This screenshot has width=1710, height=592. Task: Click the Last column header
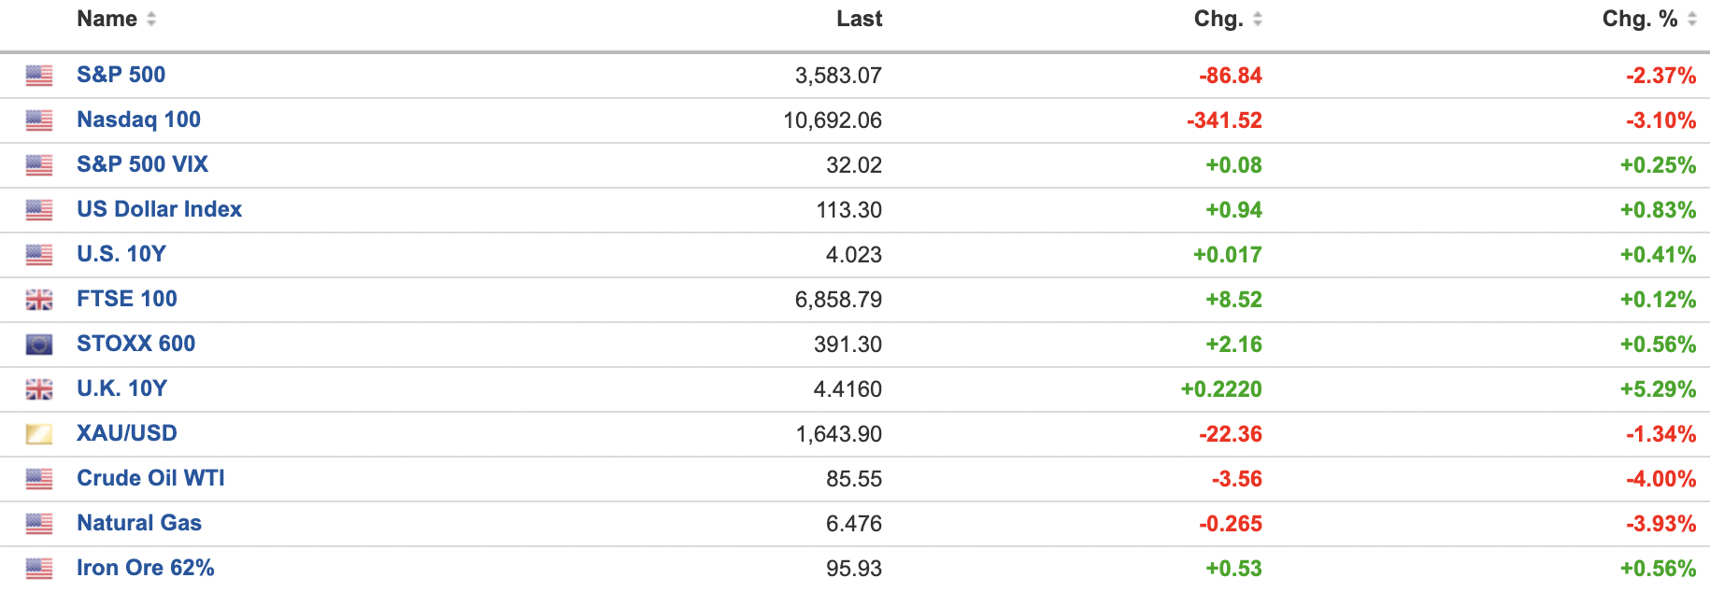click(859, 20)
